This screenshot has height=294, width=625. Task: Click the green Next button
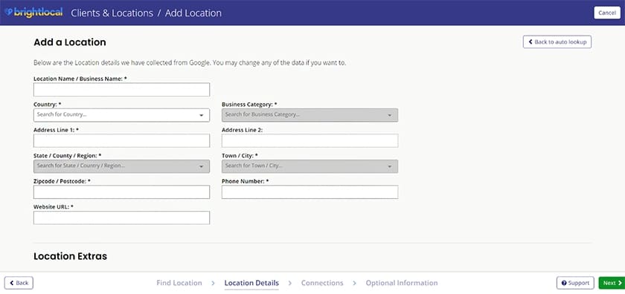tap(612, 283)
